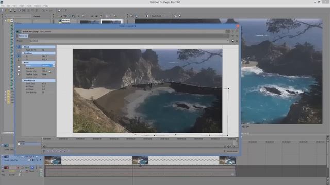Click the Redo icon in main toolbar
The height and width of the screenshot is (185, 330).
pos(51,10)
